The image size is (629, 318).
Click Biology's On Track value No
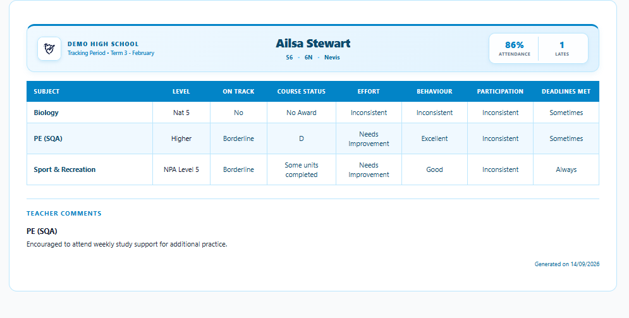click(239, 113)
